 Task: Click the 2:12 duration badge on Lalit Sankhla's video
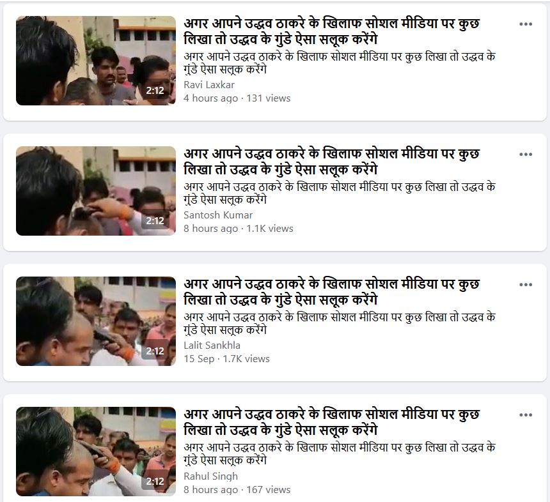(x=155, y=351)
